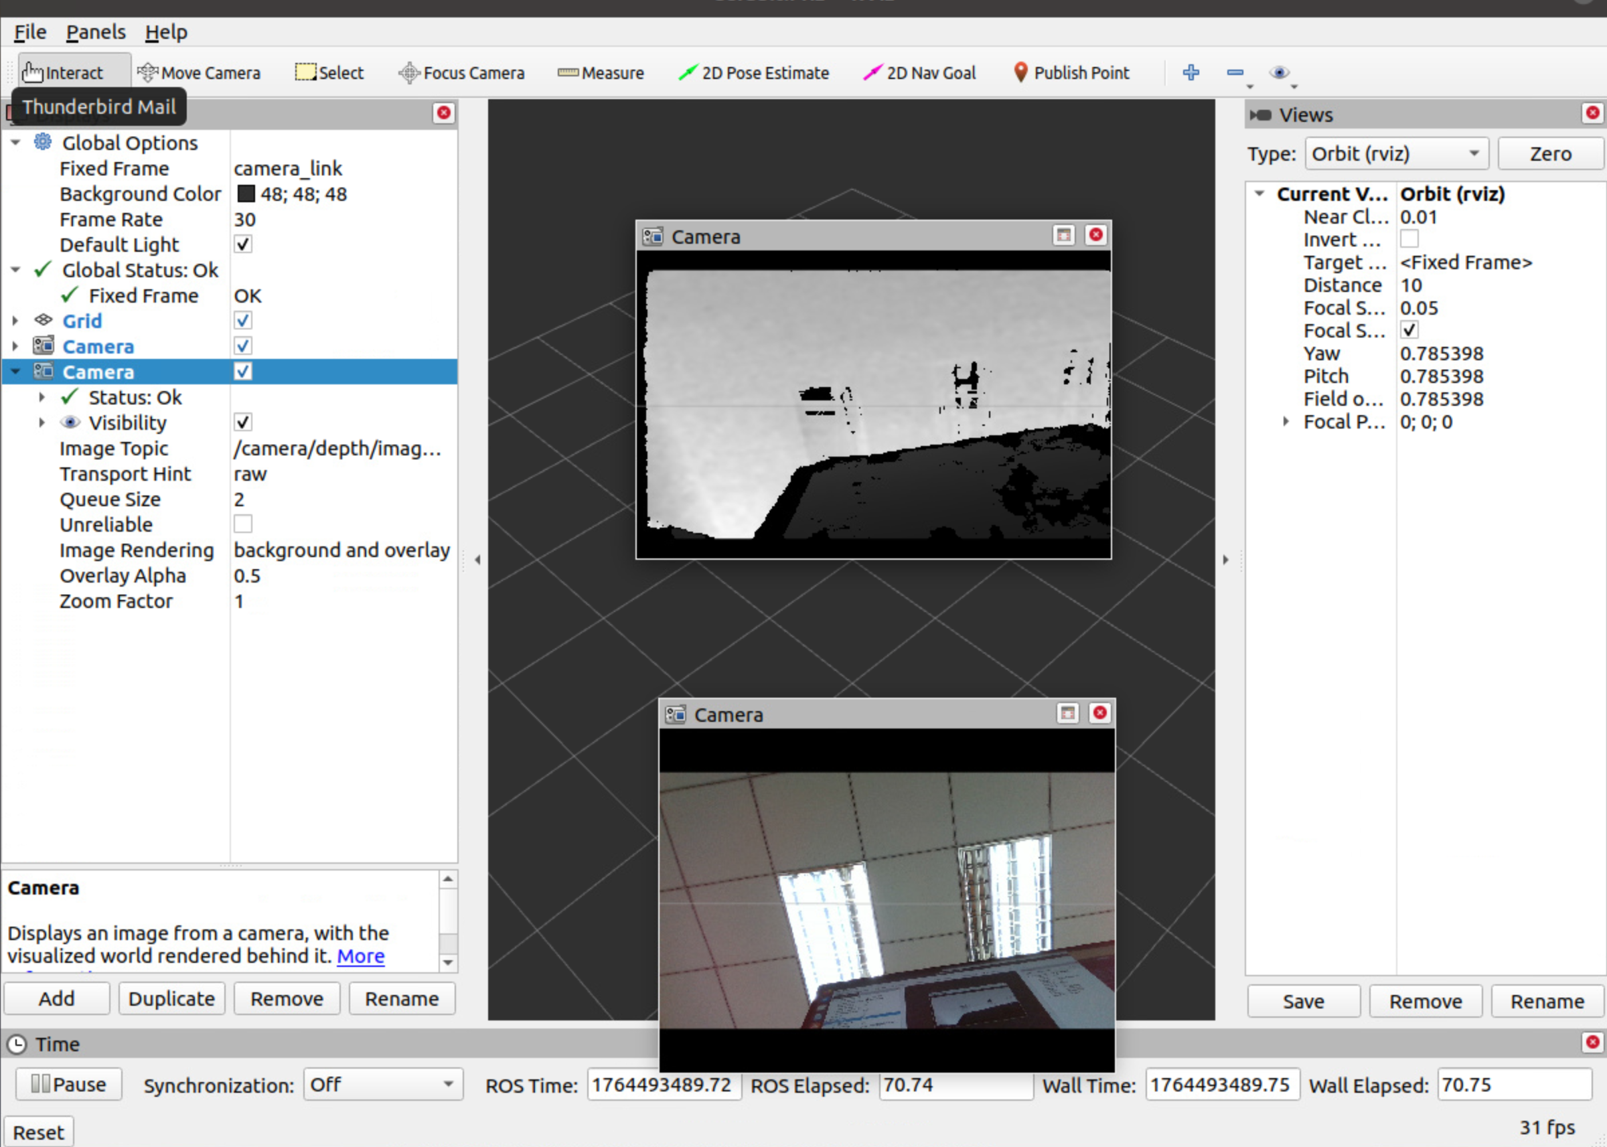Choose the 2D Pose Estimate tool
1607x1147 pixels.
tap(753, 73)
